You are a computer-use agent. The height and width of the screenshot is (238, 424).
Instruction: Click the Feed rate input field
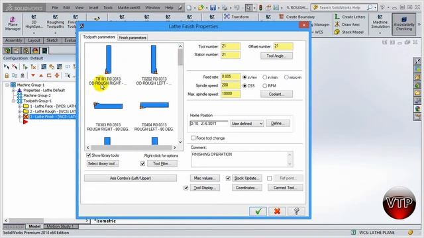click(231, 77)
